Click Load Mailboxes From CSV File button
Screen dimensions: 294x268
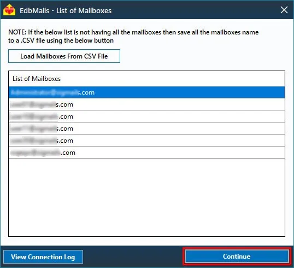click(x=64, y=56)
